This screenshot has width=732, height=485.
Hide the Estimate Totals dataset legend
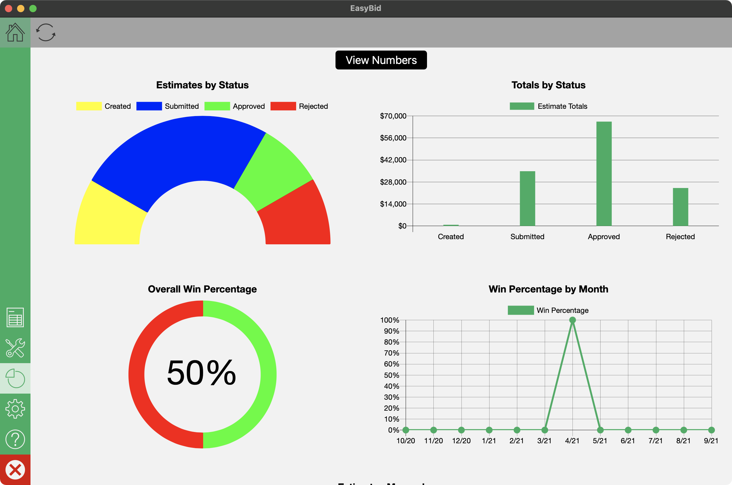562,106
